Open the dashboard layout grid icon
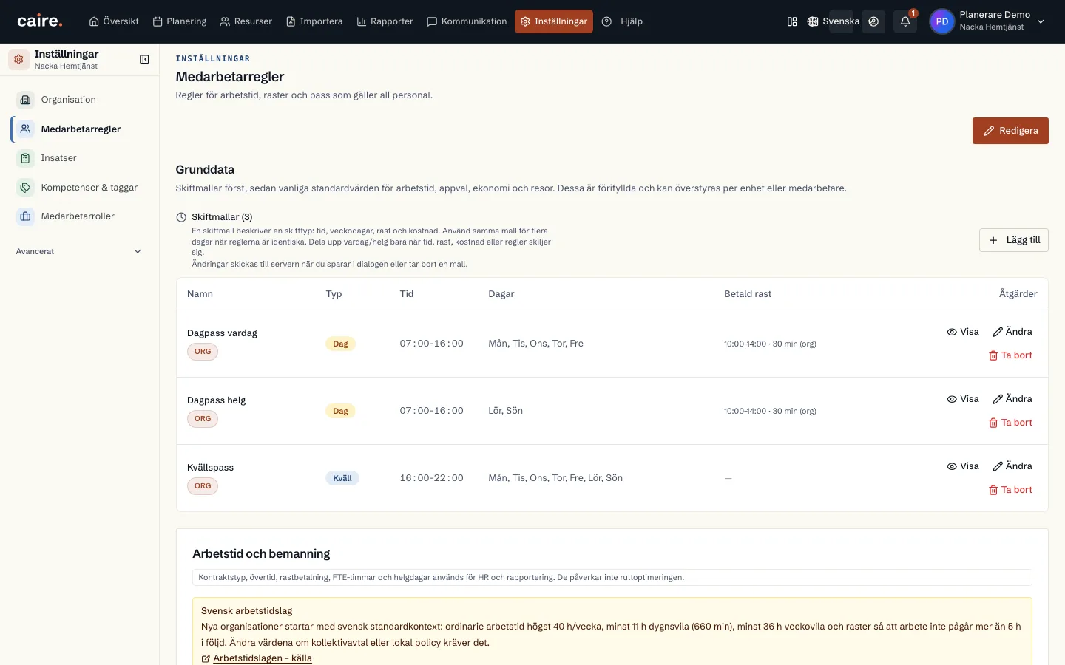The height and width of the screenshot is (665, 1065). pyautogui.click(x=792, y=21)
